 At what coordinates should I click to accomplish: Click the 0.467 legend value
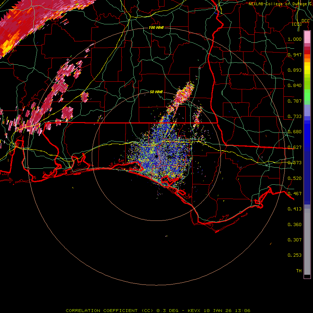295,193
